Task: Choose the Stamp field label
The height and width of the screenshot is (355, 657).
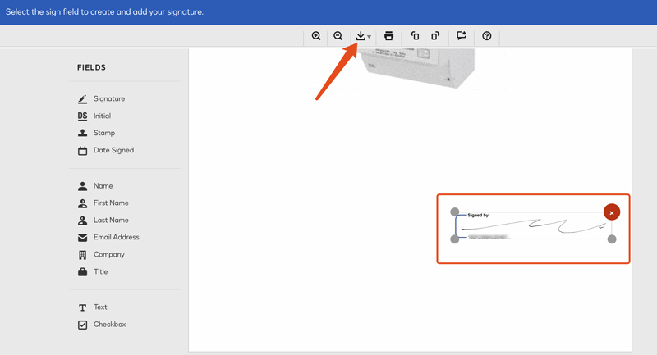Action: (104, 133)
